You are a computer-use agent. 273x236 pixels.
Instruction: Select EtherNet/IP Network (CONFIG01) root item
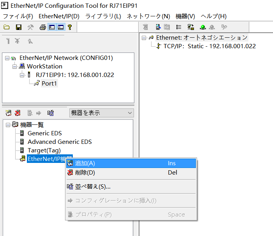click(x=66, y=58)
